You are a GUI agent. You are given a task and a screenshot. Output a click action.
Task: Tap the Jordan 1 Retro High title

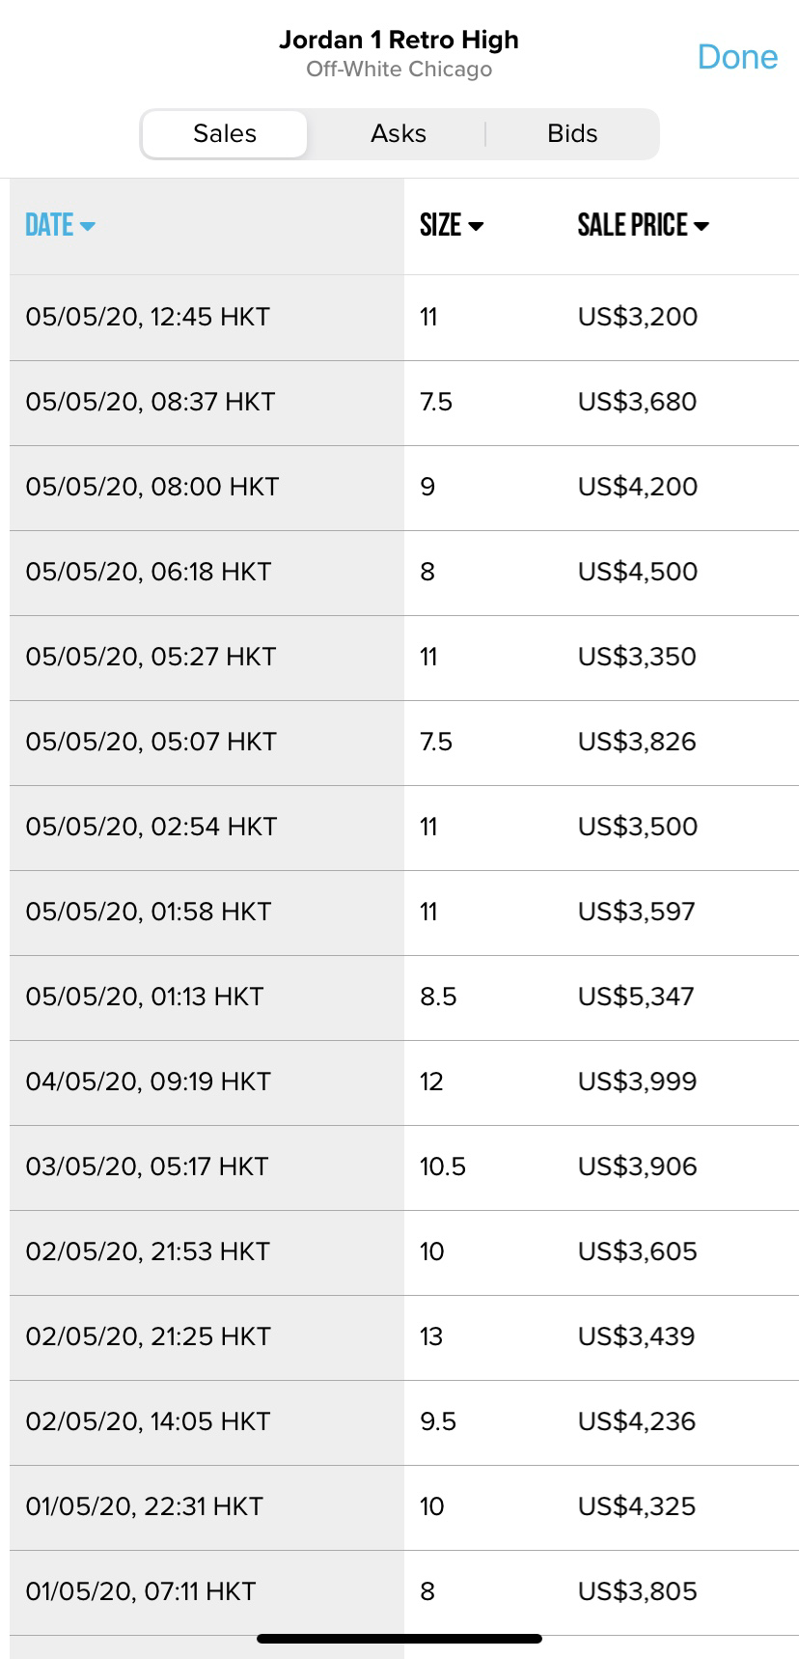399,41
